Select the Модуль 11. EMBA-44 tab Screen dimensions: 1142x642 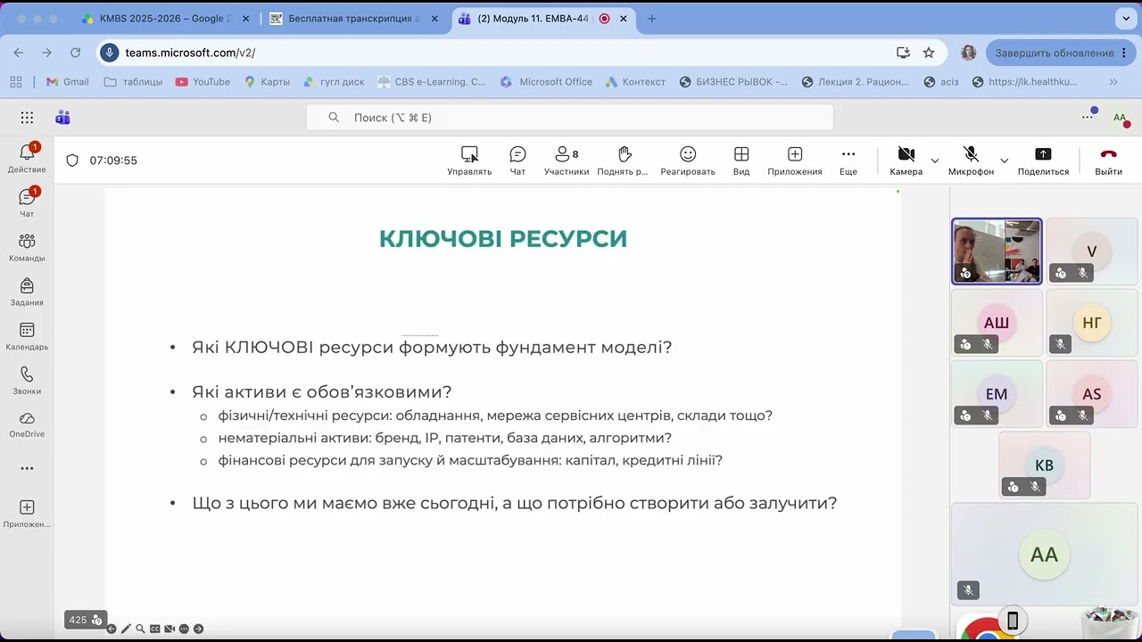pyautogui.click(x=544, y=19)
